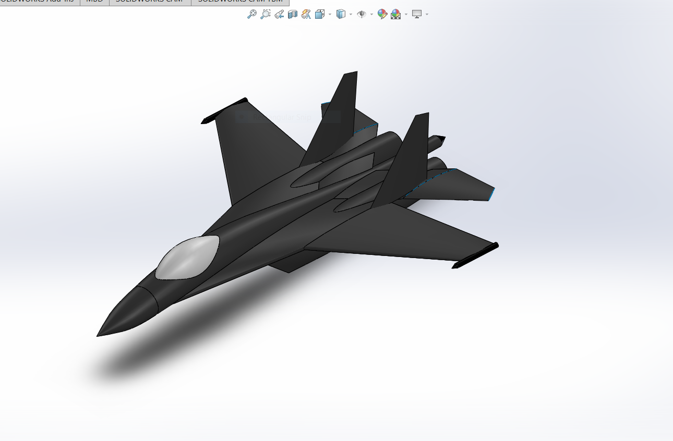Viewport: 673px width, 441px height.
Task: Click the View Orientation cube icon
Action: (x=320, y=15)
